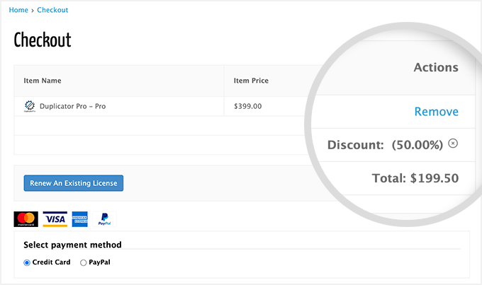Click the Mastercard logo icon
The height and width of the screenshot is (285, 482).
click(x=26, y=219)
